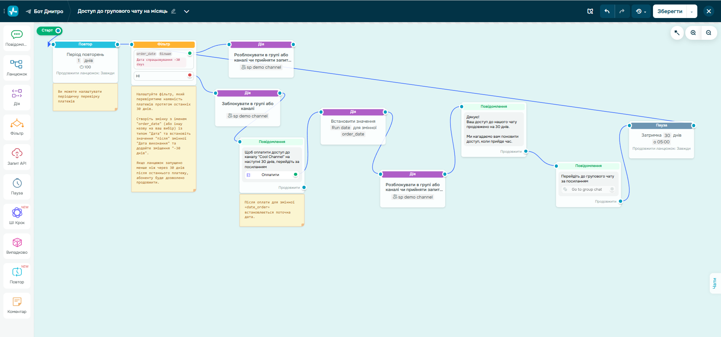Select the Пауза block header on canvas

click(x=661, y=125)
